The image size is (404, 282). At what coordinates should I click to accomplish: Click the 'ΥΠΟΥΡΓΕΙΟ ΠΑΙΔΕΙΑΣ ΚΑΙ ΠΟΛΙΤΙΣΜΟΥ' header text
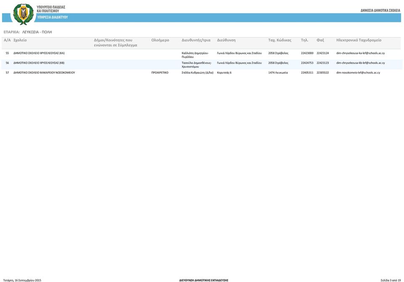(51, 9)
